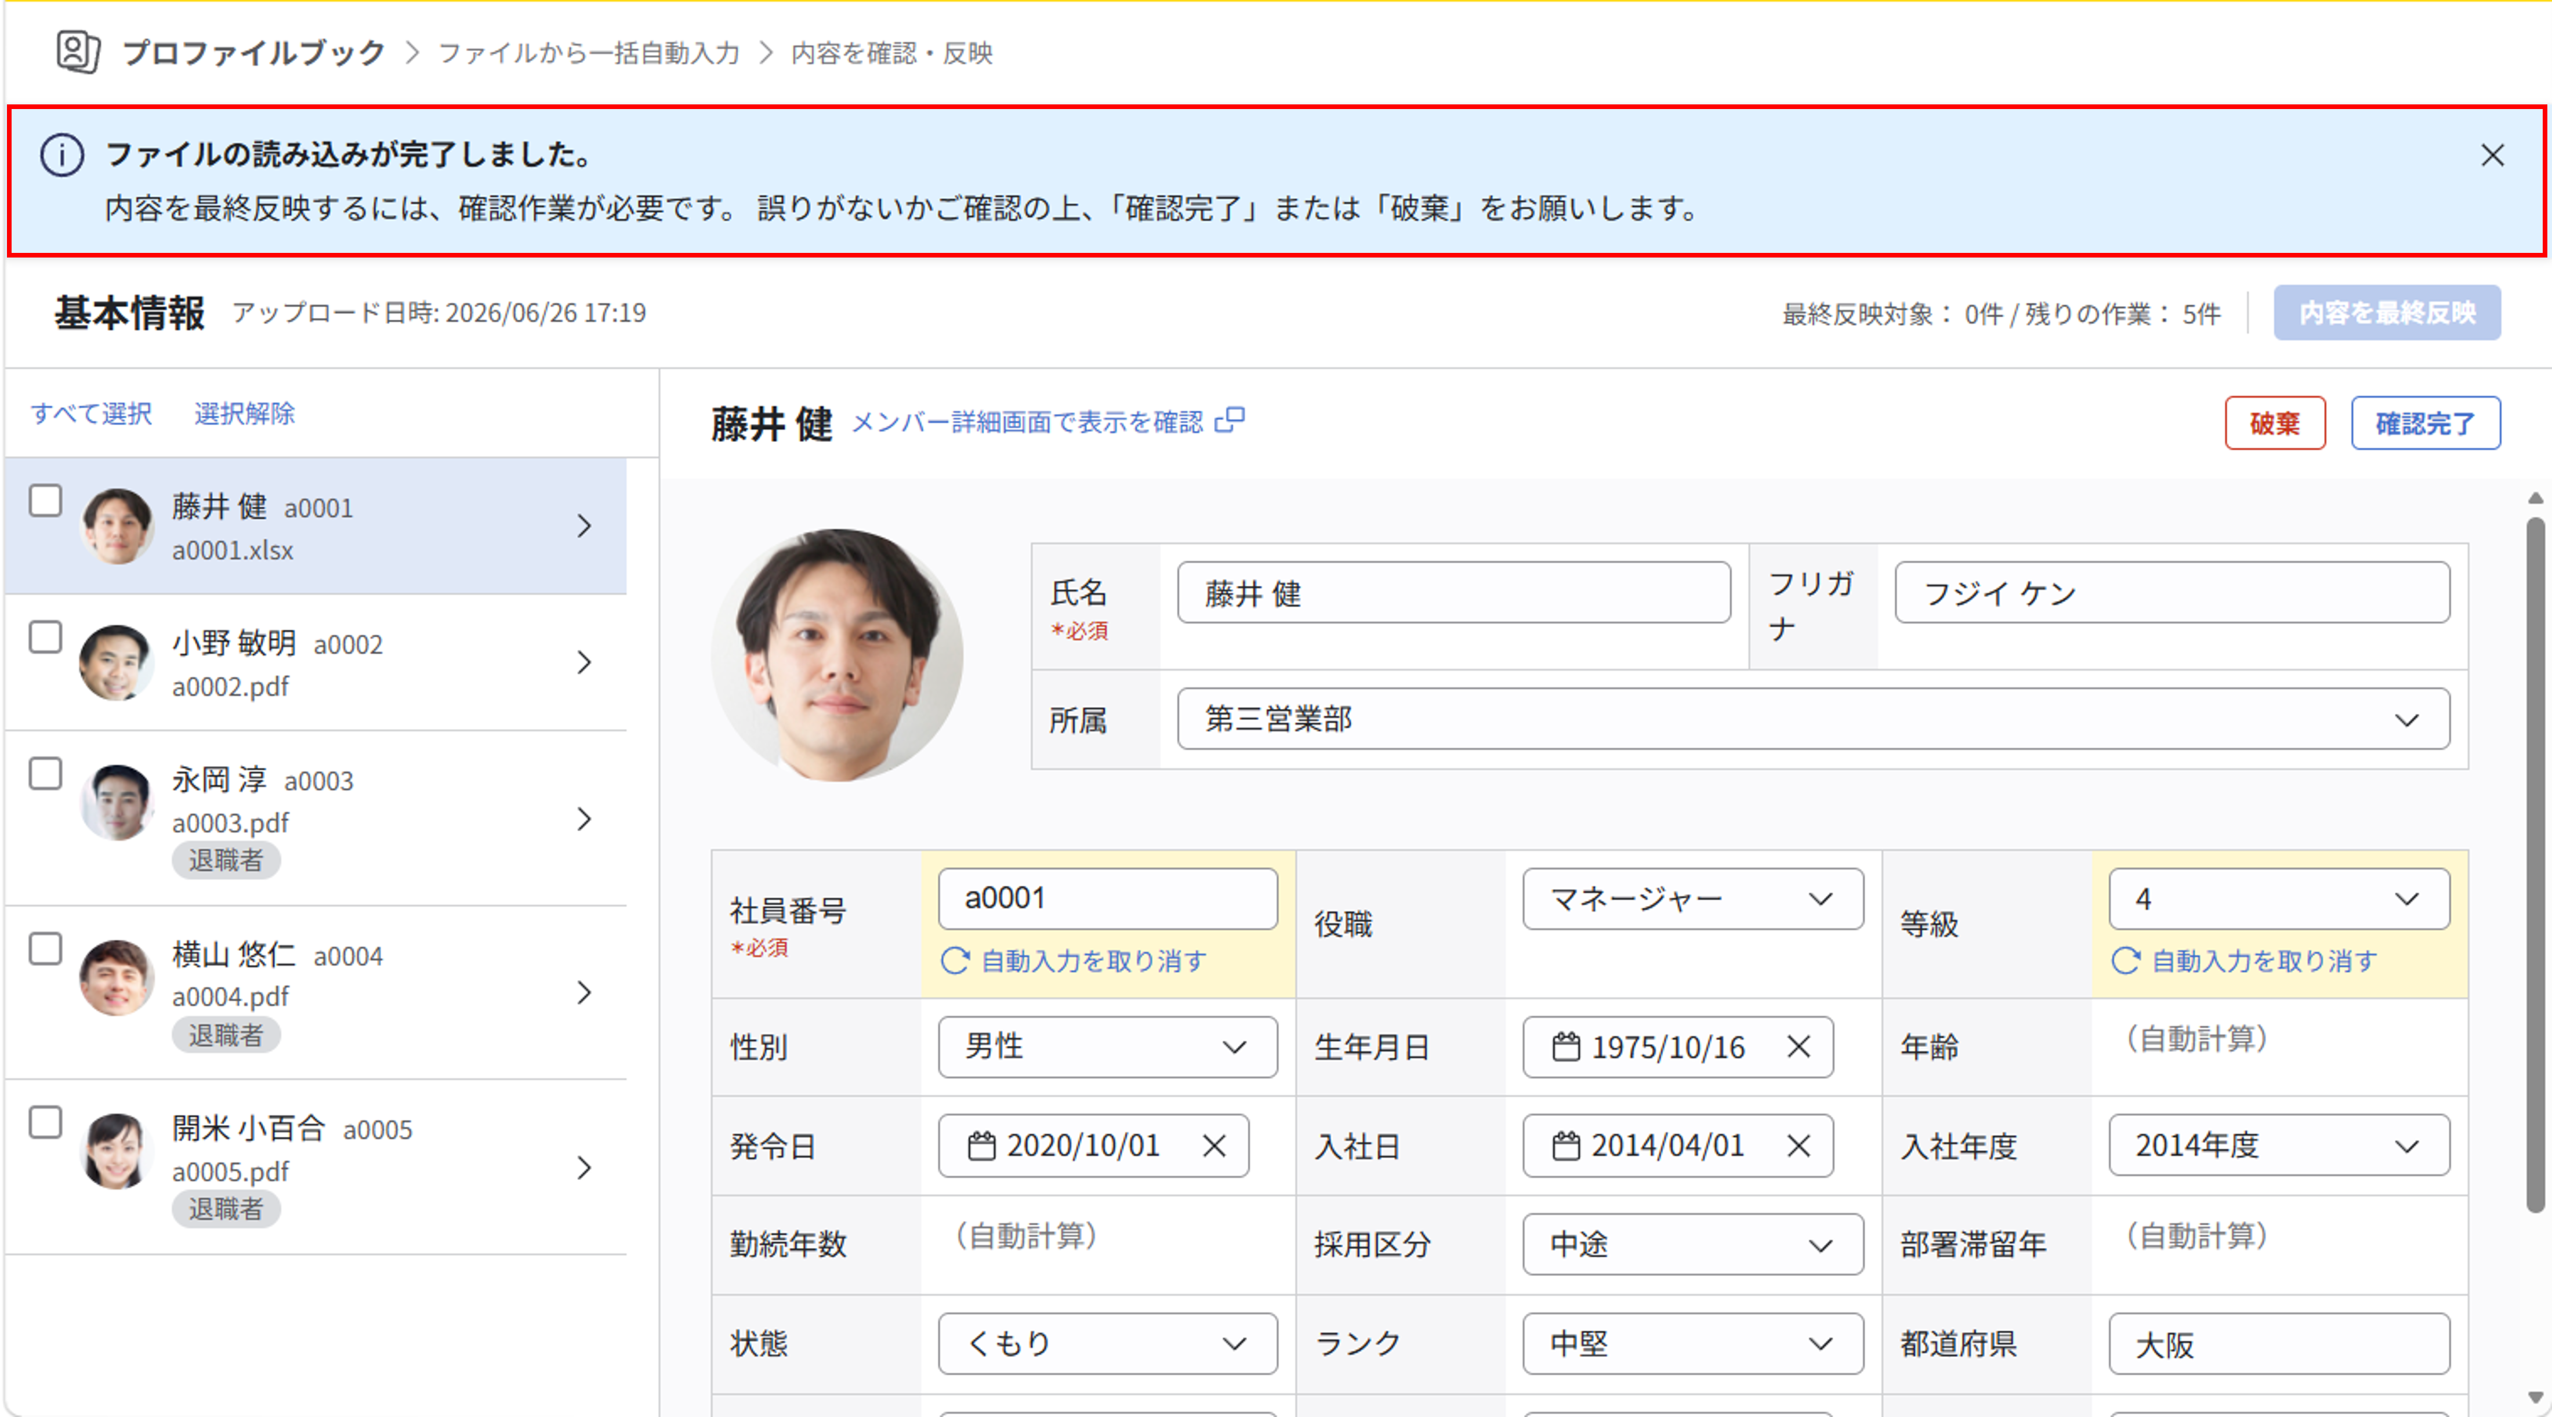Clear the 入社日 date value
Viewport: 2552px width, 1417px height.
click(x=1798, y=1146)
